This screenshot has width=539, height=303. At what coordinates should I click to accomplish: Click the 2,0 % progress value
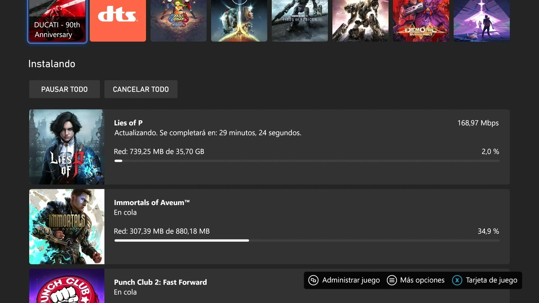click(x=490, y=151)
